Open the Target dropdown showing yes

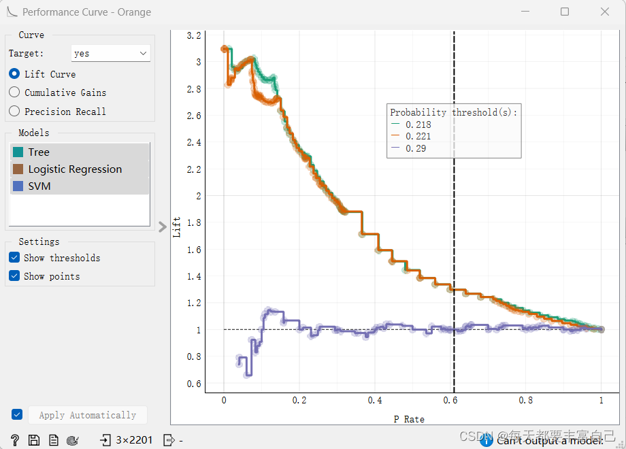coord(110,53)
